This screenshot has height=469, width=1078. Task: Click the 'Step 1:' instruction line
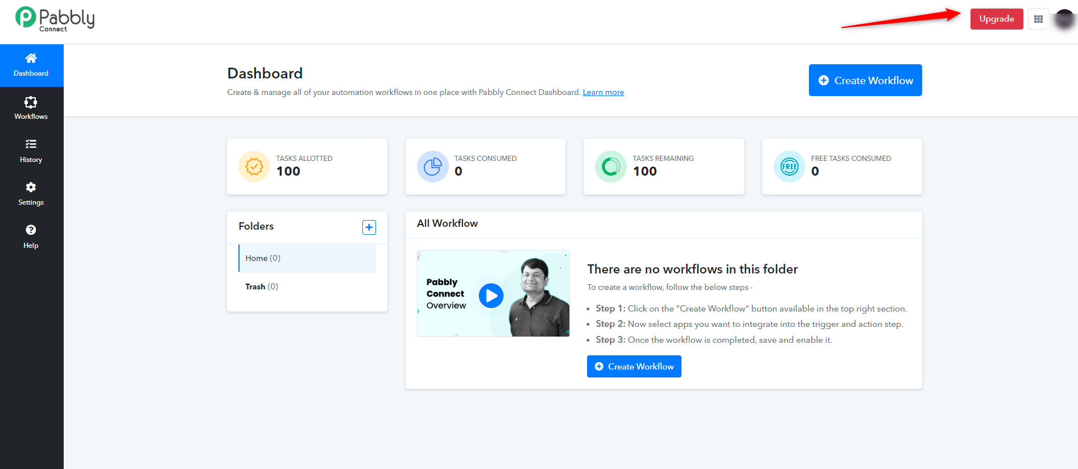click(x=751, y=309)
